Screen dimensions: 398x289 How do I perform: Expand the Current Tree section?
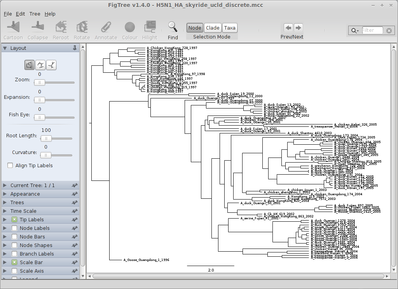point(5,186)
